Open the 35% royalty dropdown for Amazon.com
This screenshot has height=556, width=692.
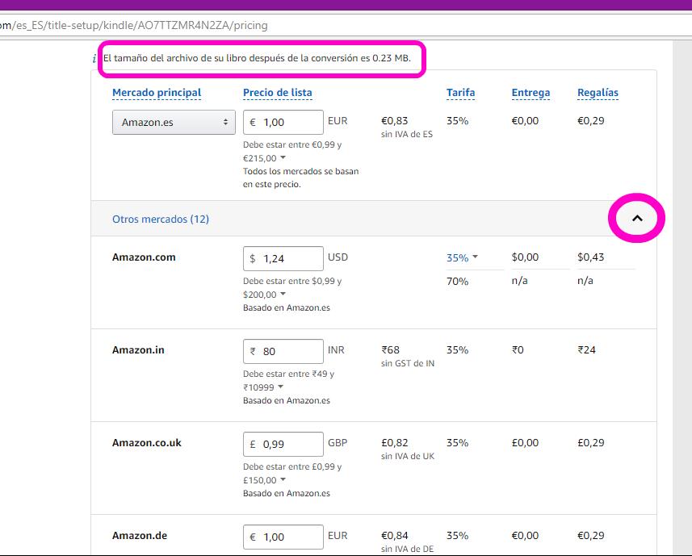click(462, 258)
